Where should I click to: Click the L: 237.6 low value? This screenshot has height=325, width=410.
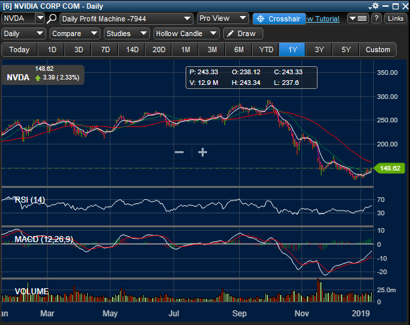pyautogui.click(x=286, y=83)
